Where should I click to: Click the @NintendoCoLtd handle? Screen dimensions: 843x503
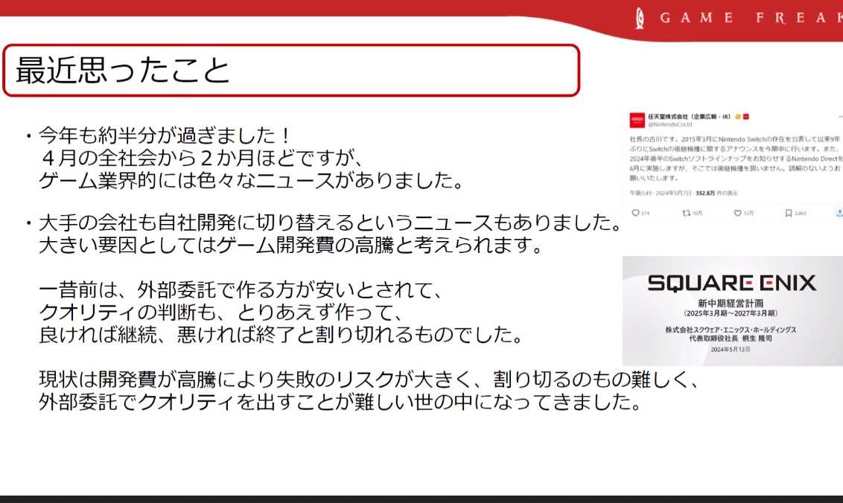(670, 125)
